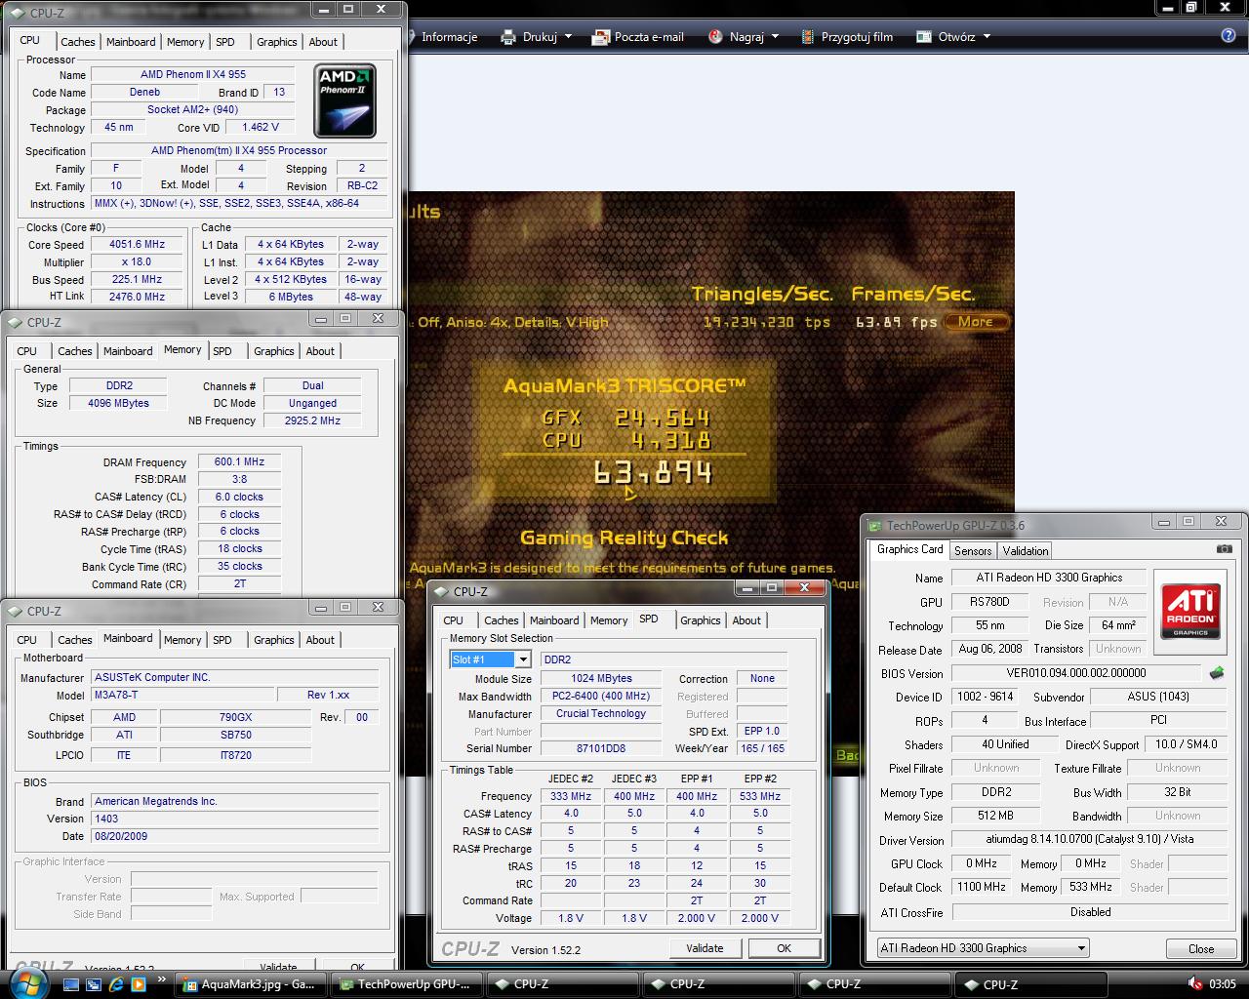The width and height of the screenshot is (1249, 999).
Task: Switch to TechPowerUp GPU-Z taskbar button
Action: [407, 984]
